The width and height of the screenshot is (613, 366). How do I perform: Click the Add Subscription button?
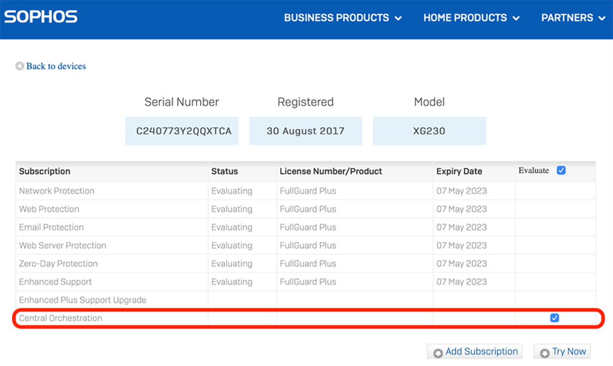[475, 351]
